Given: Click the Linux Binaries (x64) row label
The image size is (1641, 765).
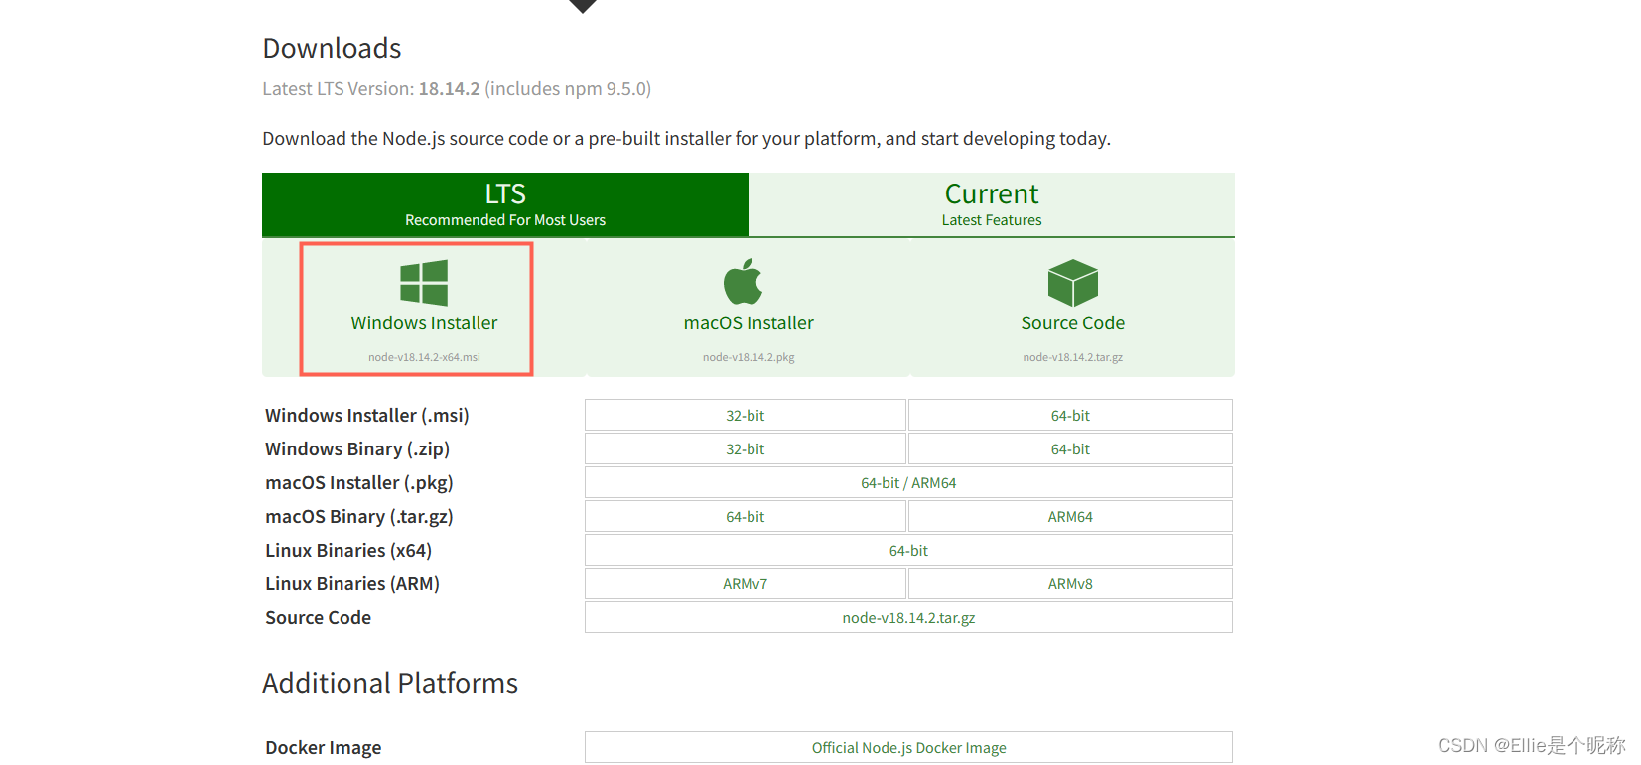Looking at the screenshot, I should [348, 550].
